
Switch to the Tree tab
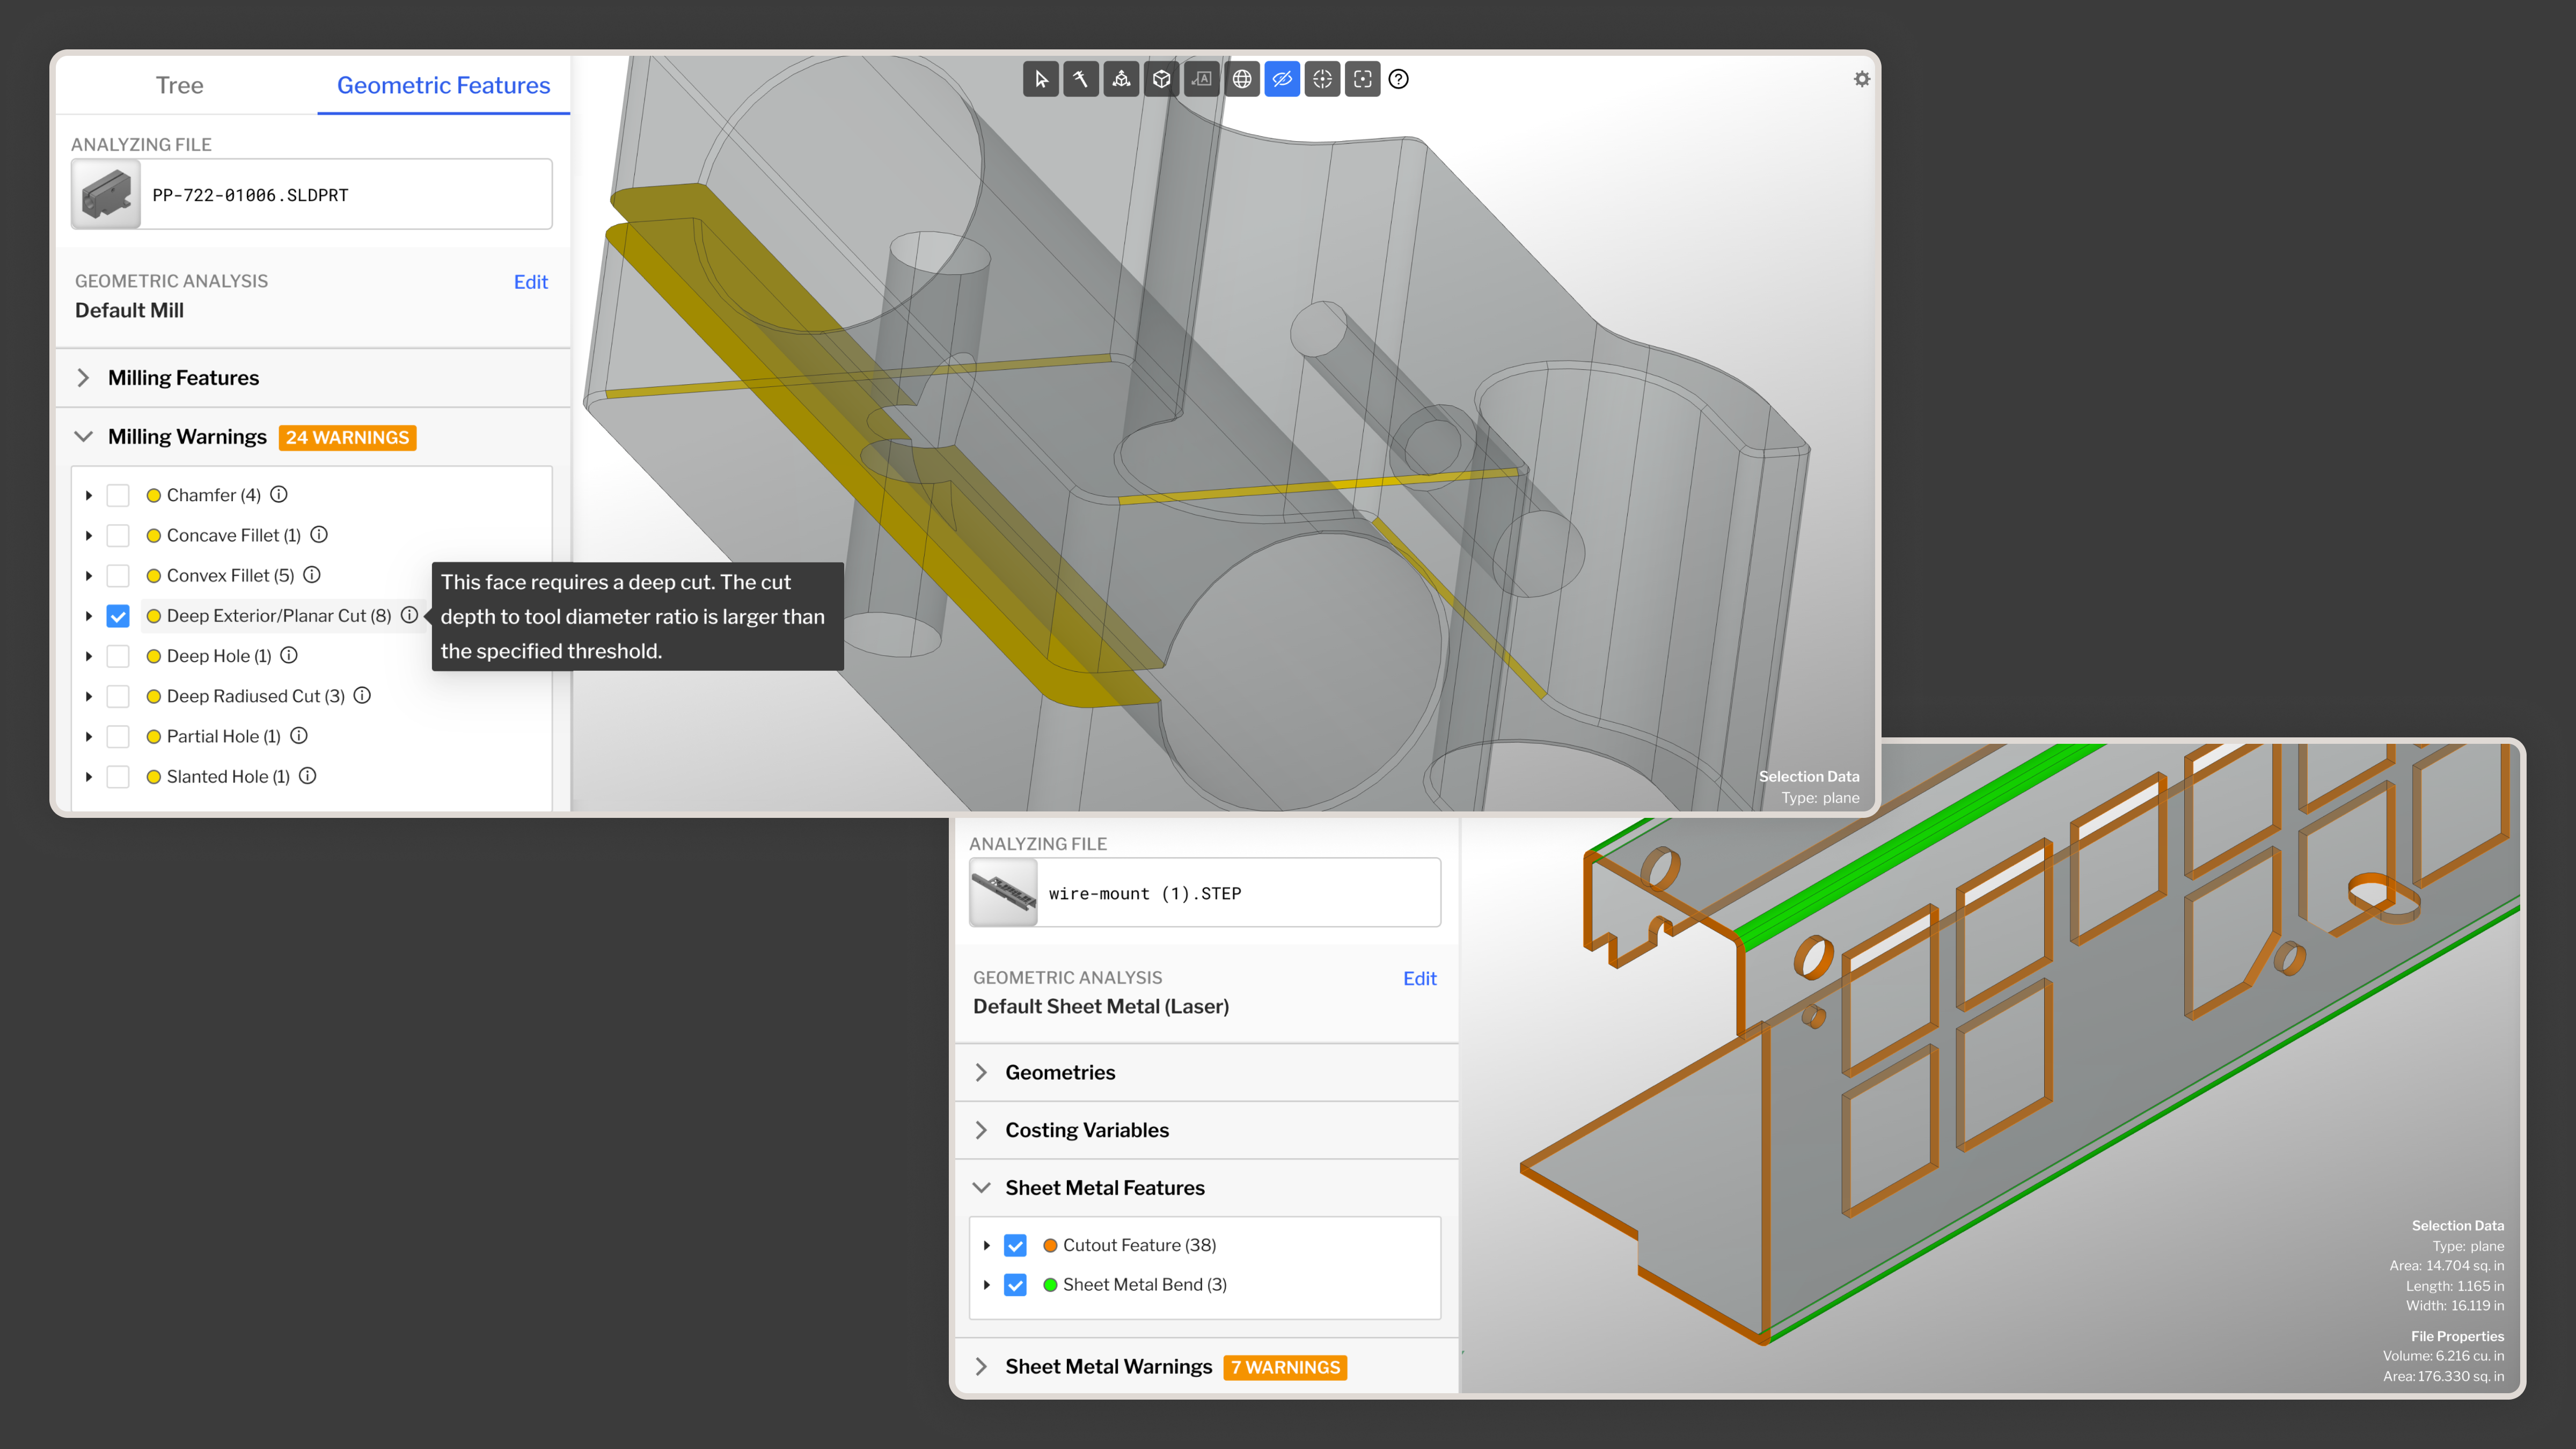pyautogui.click(x=179, y=85)
